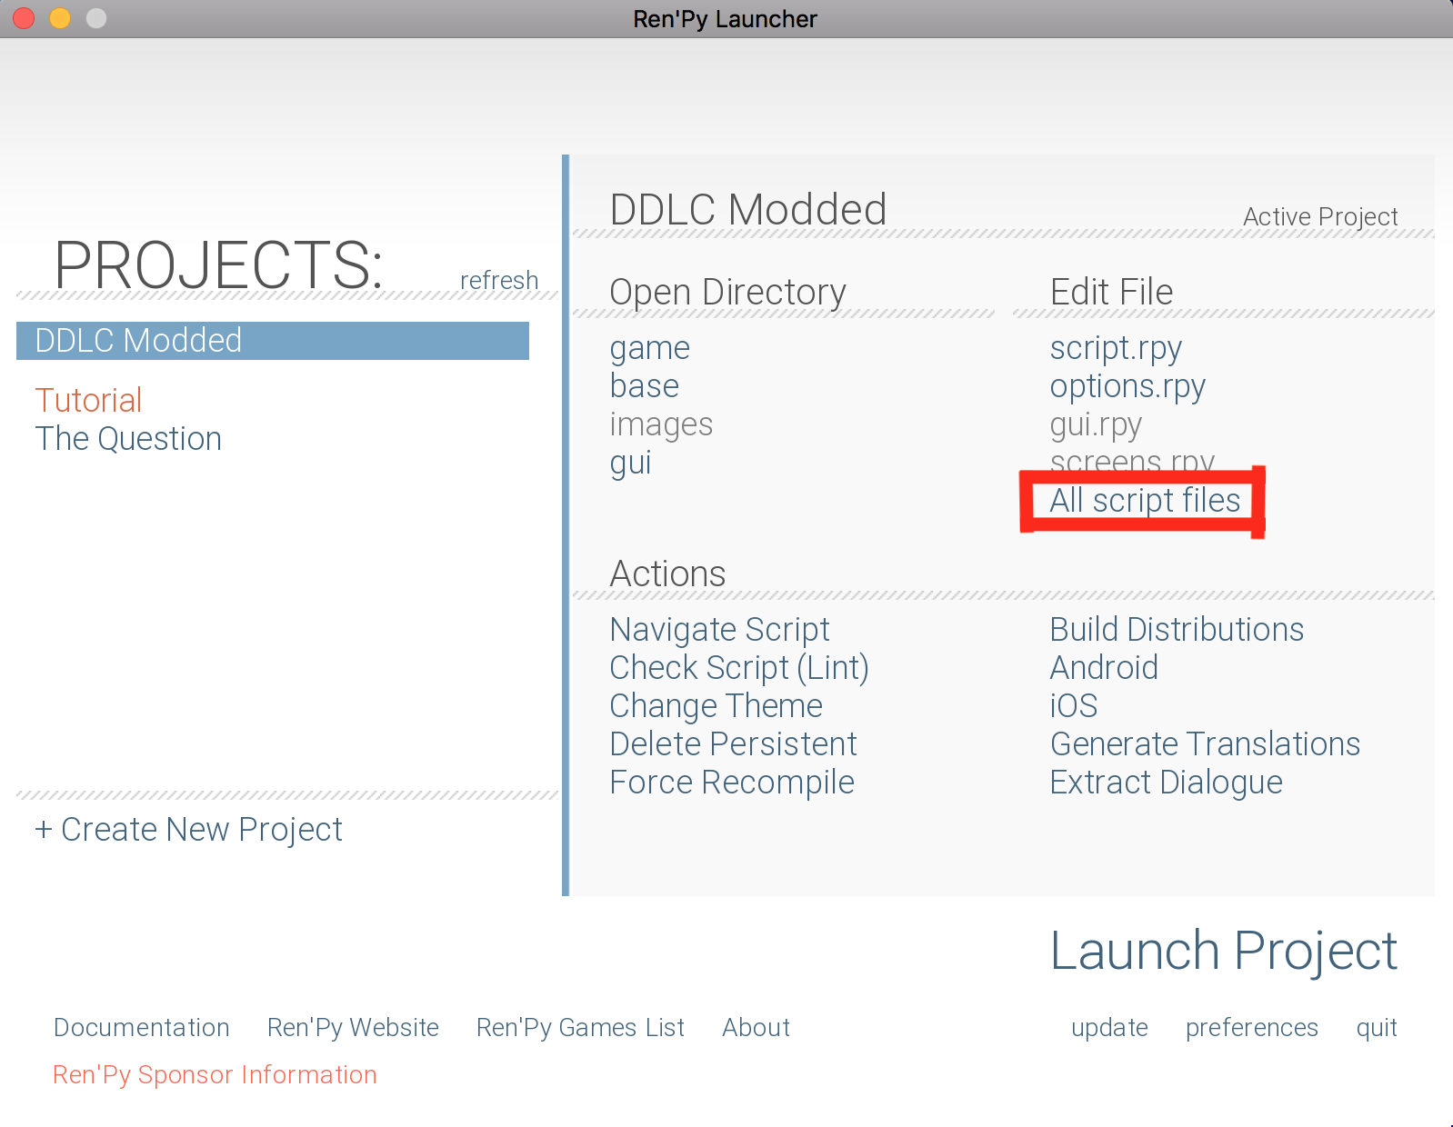The width and height of the screenshot is (1453, 1127).
Task: Open Ren'Py Games List
Action: (580, 1027)
